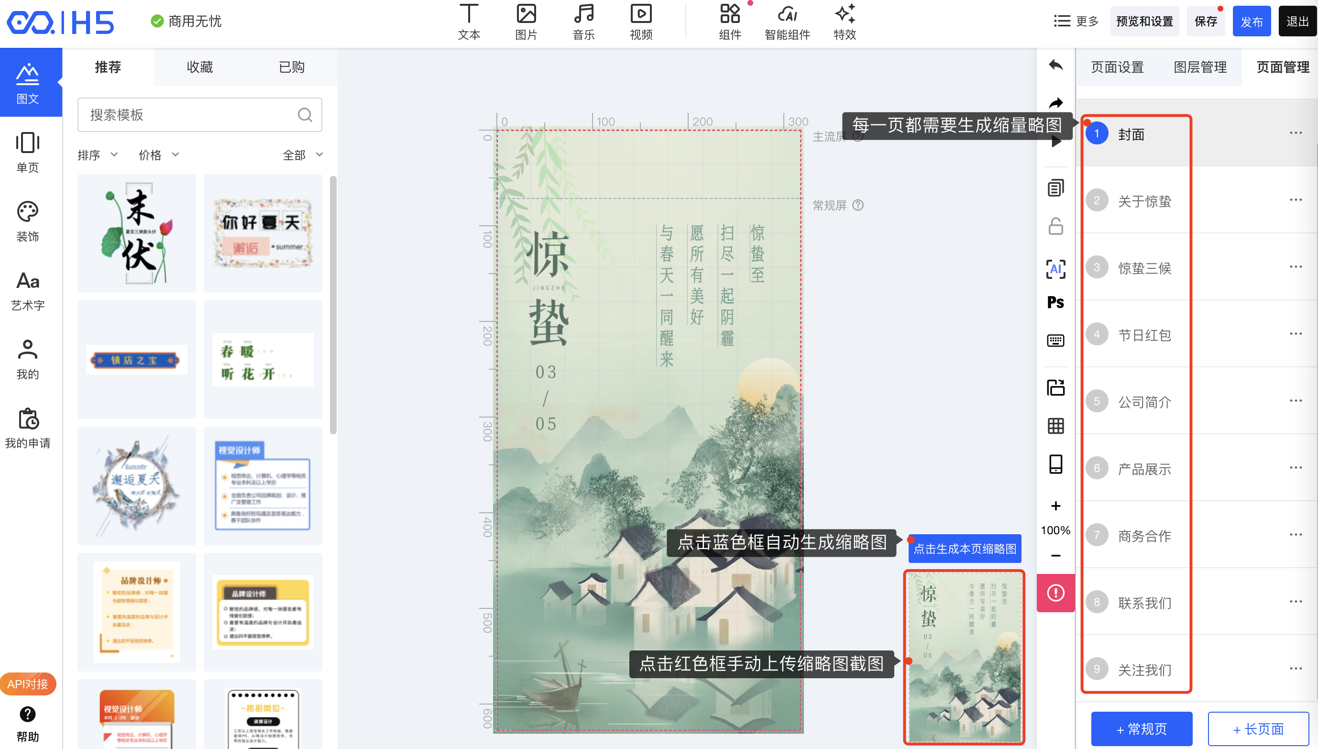Expand the 排序 sort dropdown

tap(98, 155)
